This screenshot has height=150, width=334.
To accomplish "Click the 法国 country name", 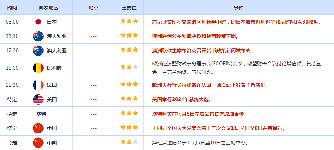I will pos(52,85).
